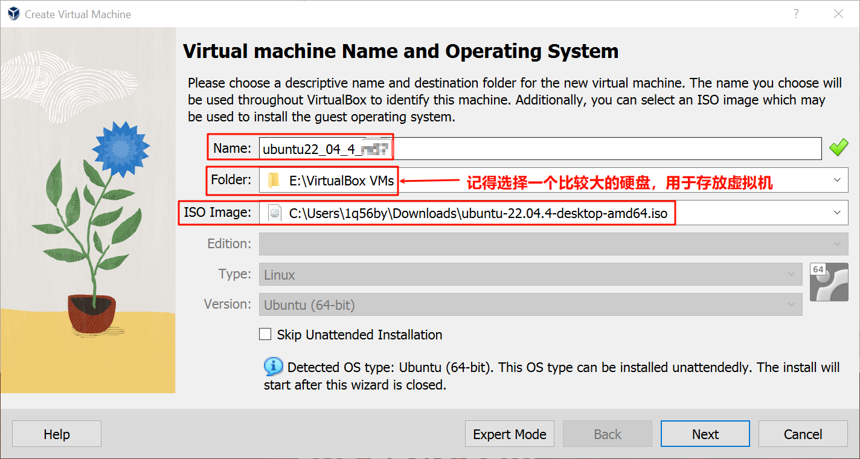Image resolution: width=860 pixels, height=459 pixels.
Task: Enable Skip Unattended Installation checkbox
Action: [265, 334]
